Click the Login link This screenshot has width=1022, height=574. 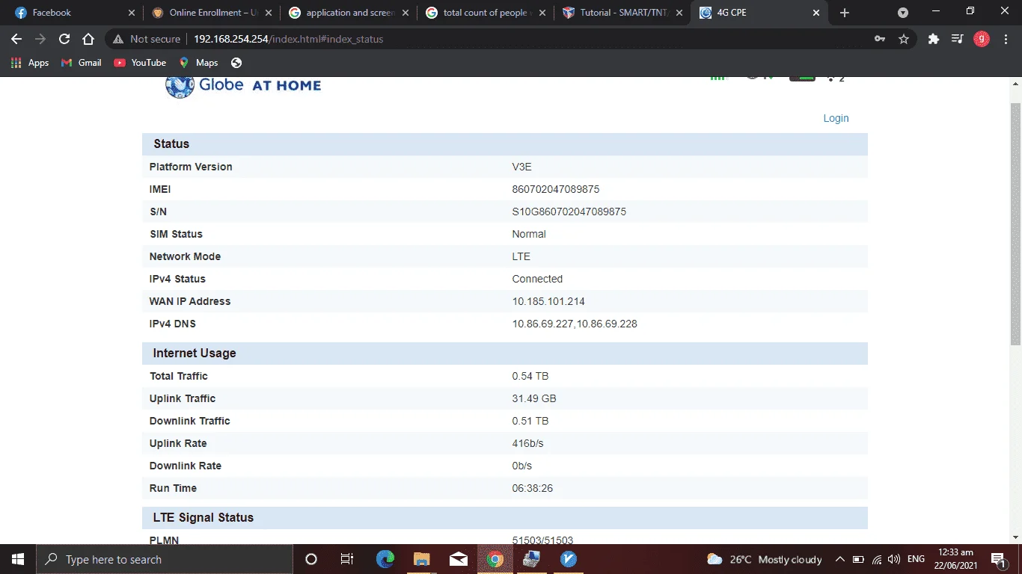tap(836, 118)
